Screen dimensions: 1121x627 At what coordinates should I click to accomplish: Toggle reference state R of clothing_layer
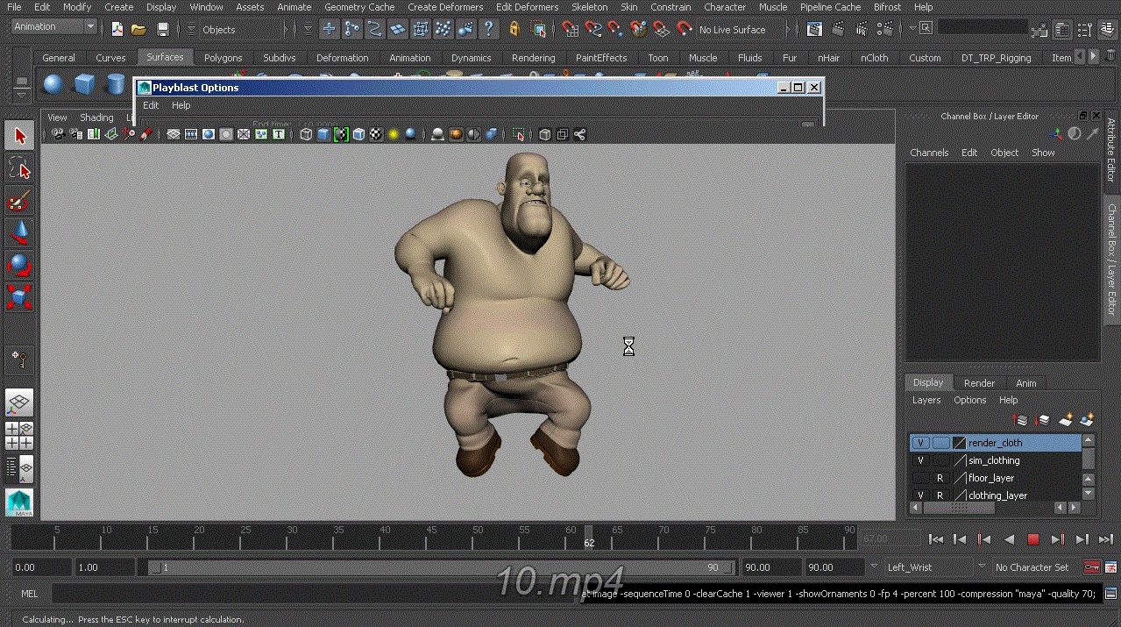point(940,495)
